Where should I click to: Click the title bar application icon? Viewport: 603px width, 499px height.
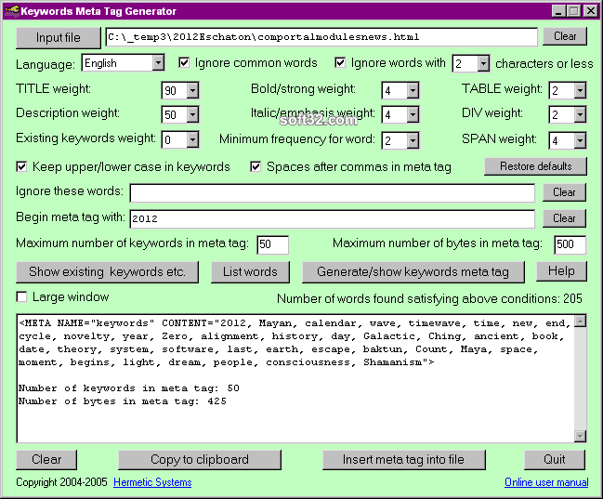pos(11,11)
